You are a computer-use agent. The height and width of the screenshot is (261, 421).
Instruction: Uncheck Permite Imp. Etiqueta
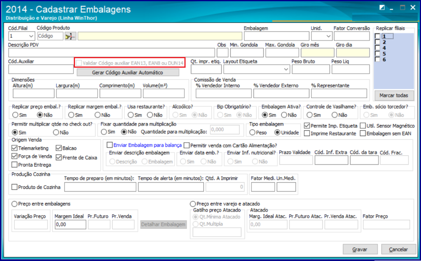307,126
